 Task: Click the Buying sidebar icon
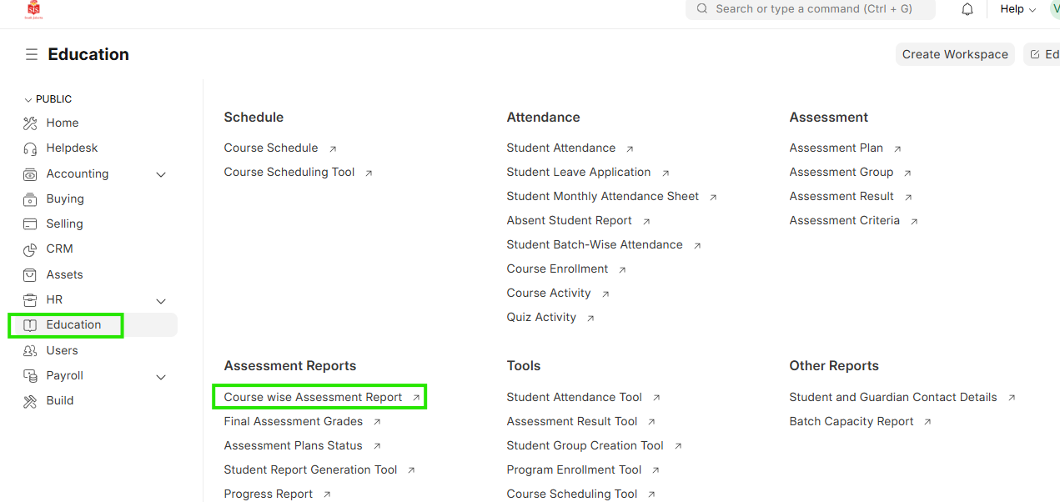[x=31, y=199]
